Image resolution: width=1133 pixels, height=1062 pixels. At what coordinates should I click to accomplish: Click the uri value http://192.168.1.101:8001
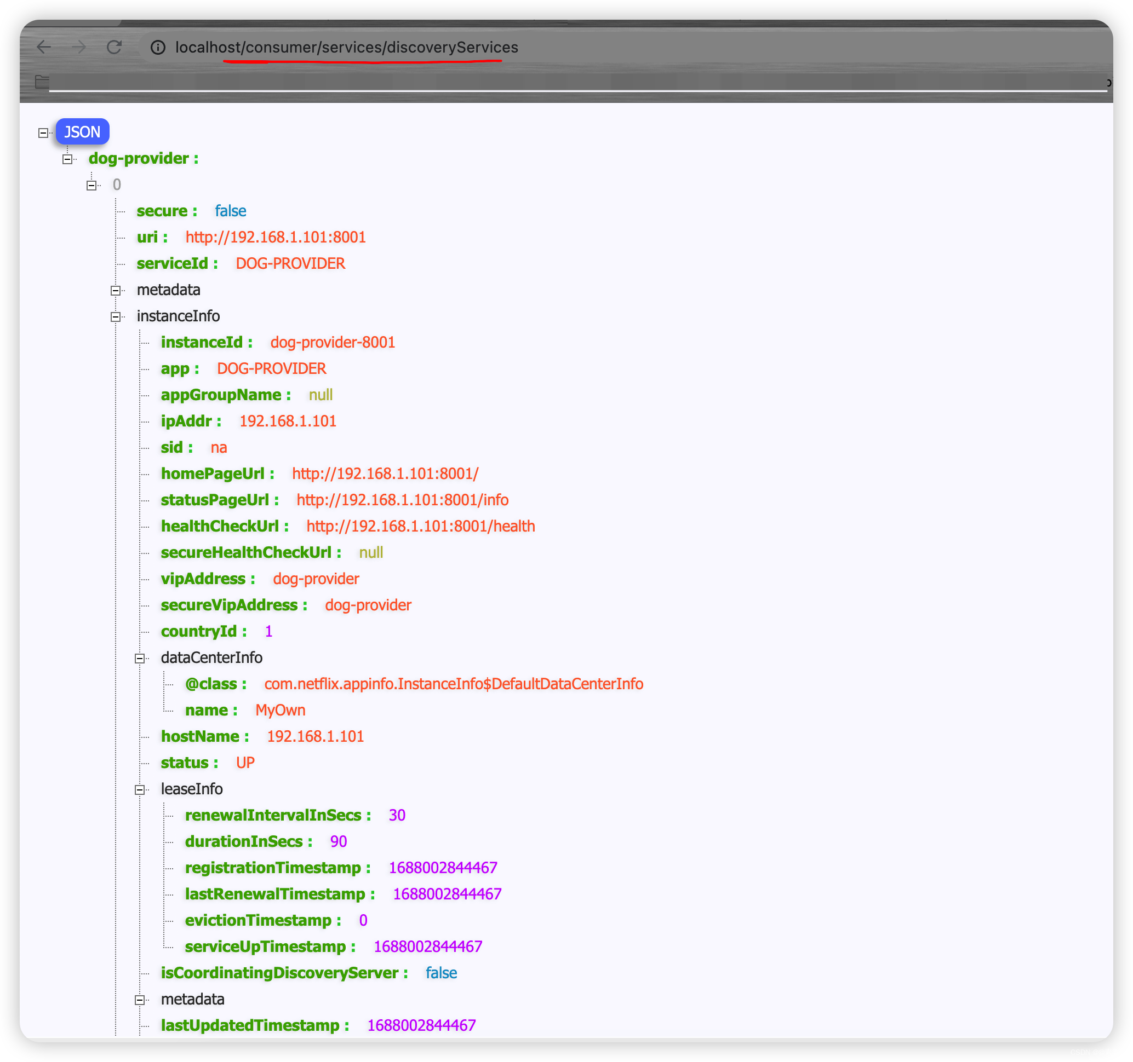point(276,238)
